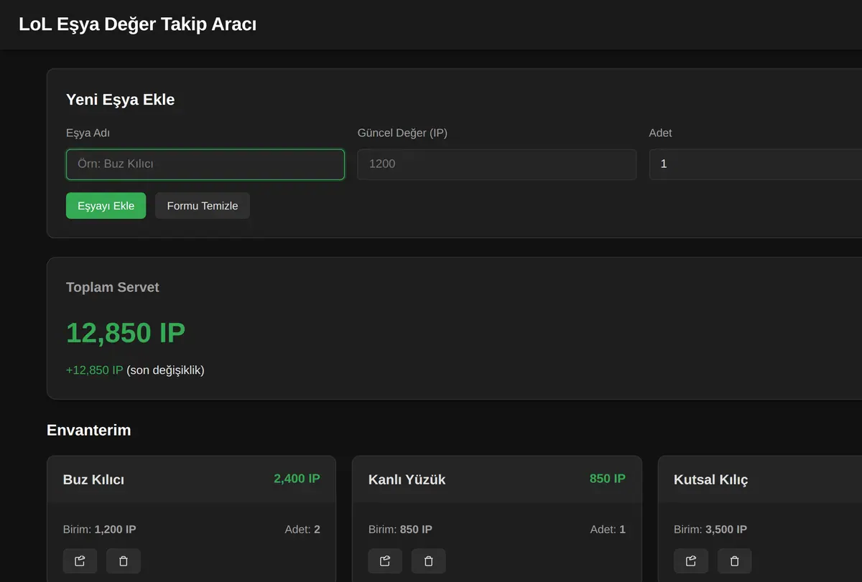The width and height of the screenshot is (862, 582).
Task: Click the Toplam Servet label
Action: click(113, 287)
